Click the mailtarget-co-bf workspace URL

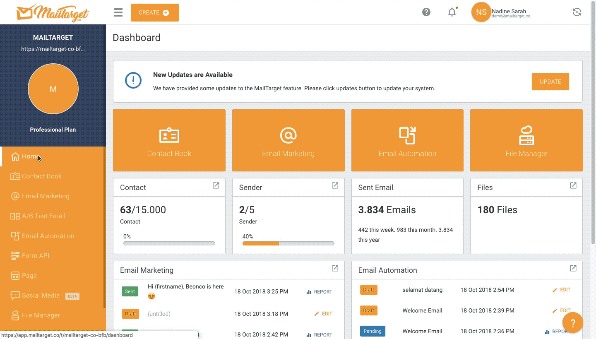[x=53, y=49]
